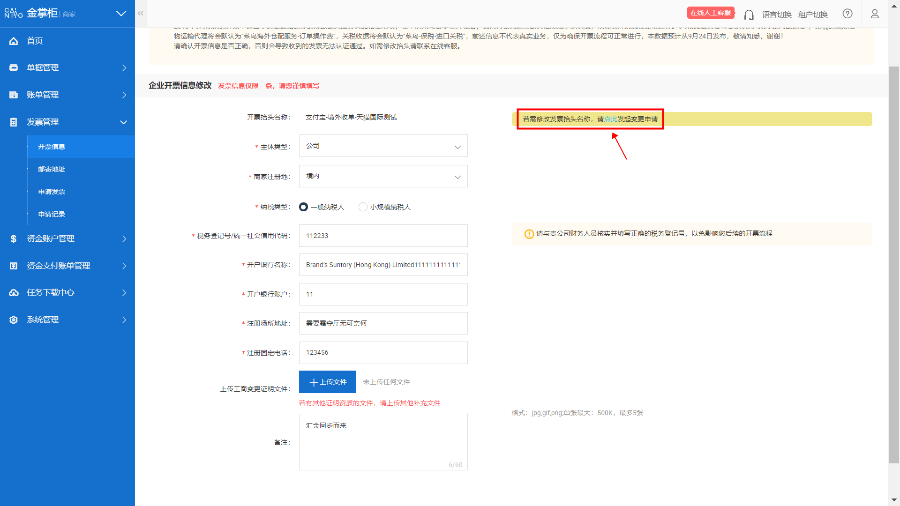Screen dimensions: 900x506
Task: Expand the 任务下载中心 menu arrow
Action: (124, 293)
